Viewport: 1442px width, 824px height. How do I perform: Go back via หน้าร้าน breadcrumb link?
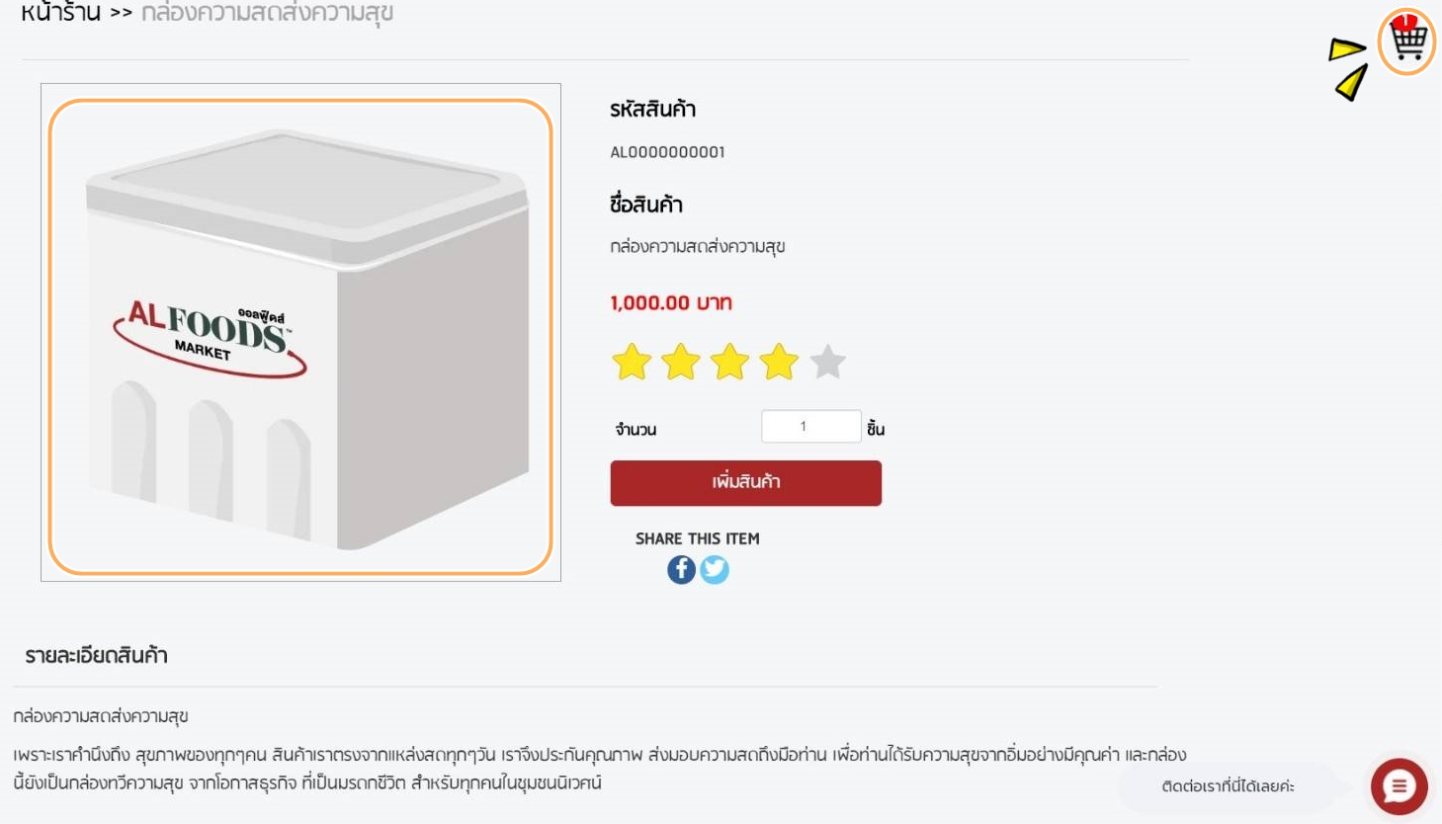pos(61,13)
